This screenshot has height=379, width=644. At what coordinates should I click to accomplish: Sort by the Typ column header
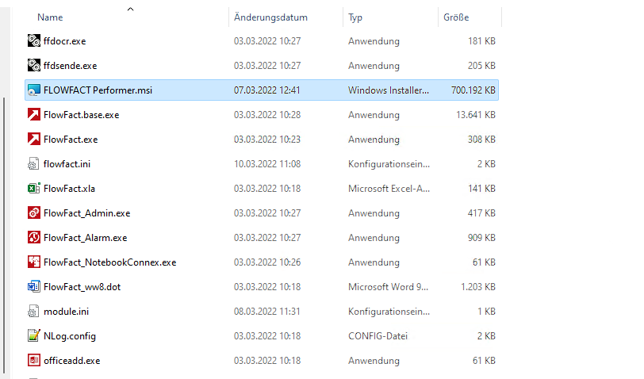coord(355,17)
